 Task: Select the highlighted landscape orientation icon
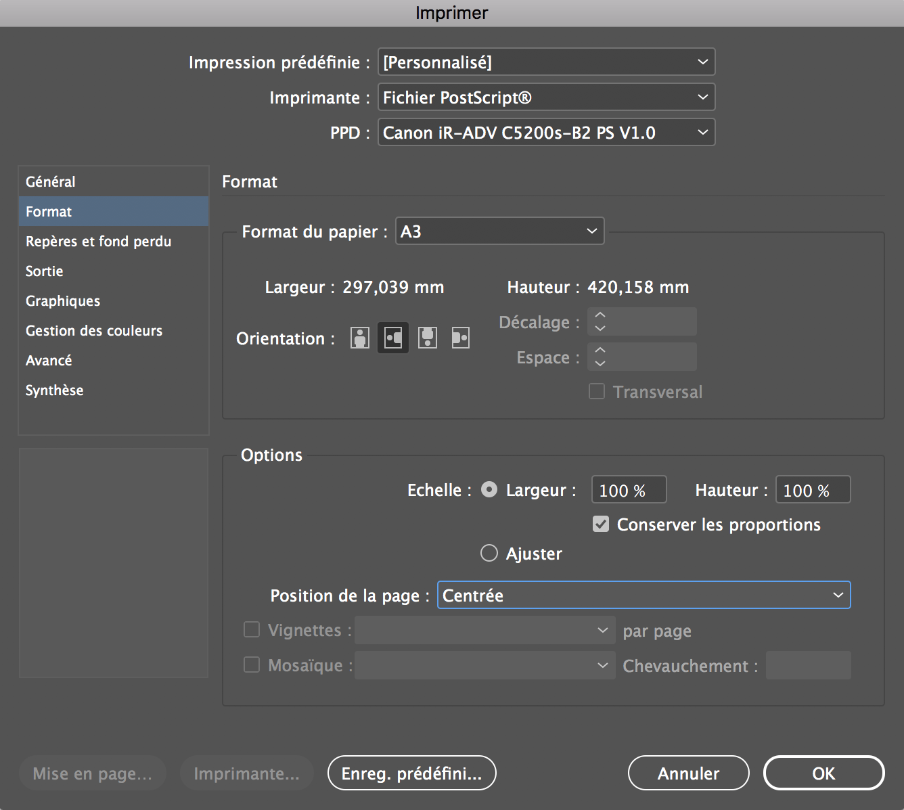pos(393,338)
